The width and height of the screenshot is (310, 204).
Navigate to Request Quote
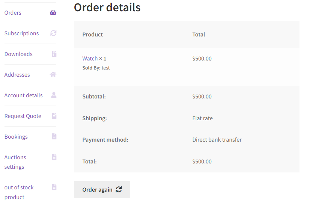(23, 116)
